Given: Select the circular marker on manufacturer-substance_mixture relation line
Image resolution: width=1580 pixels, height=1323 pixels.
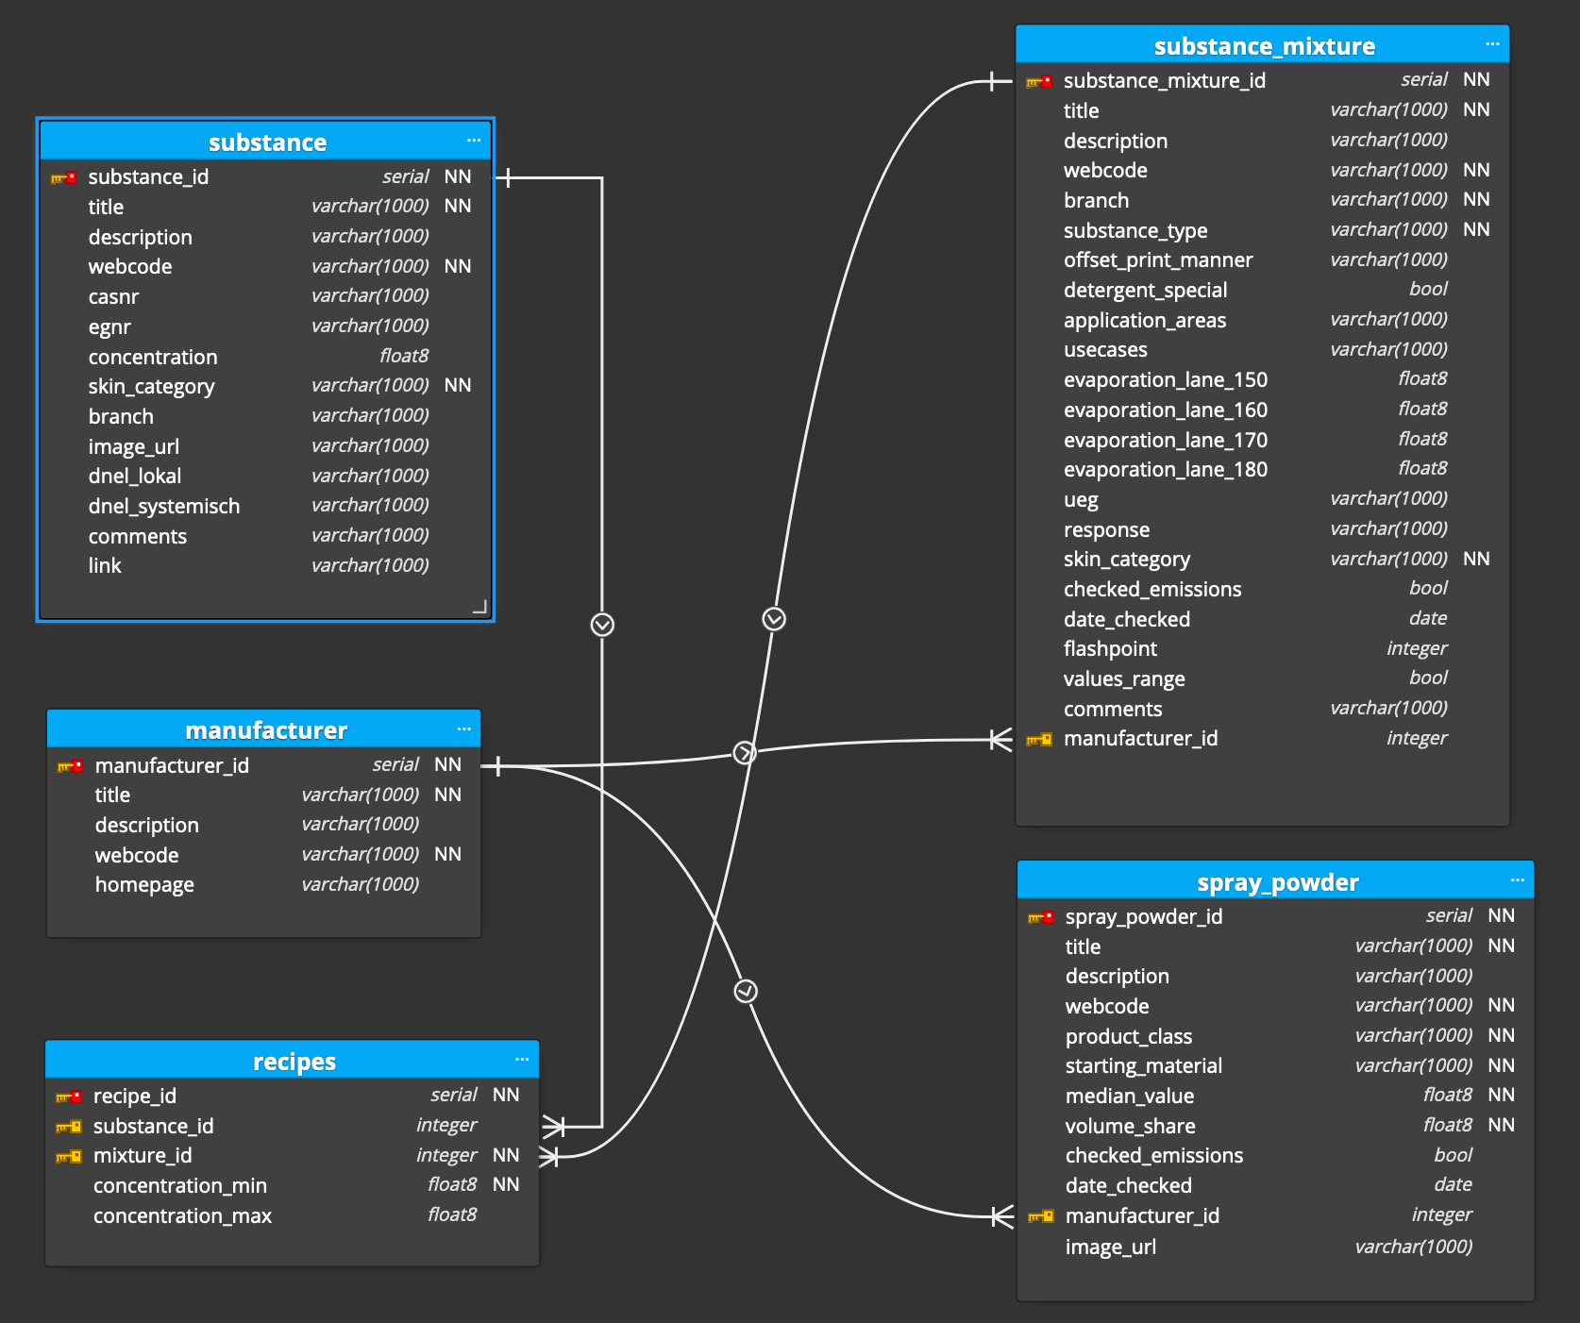Looking at the screenshot, I should (745, 752).
